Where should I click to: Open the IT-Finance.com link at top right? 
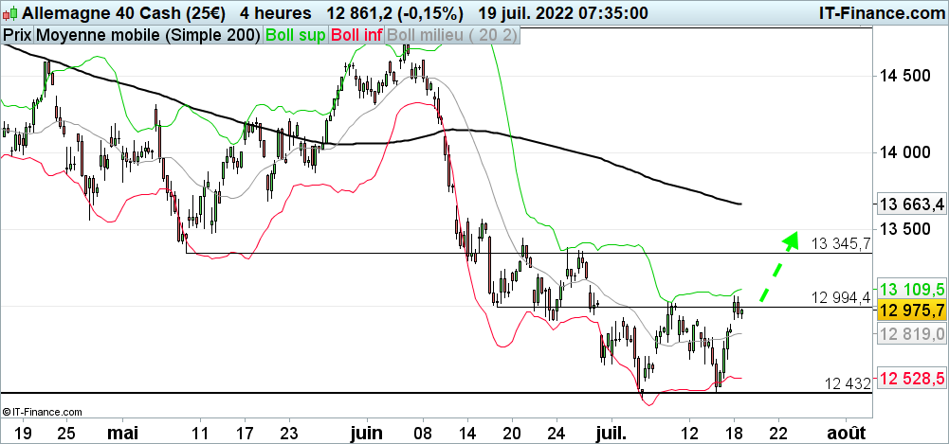[x=880, y=13]
